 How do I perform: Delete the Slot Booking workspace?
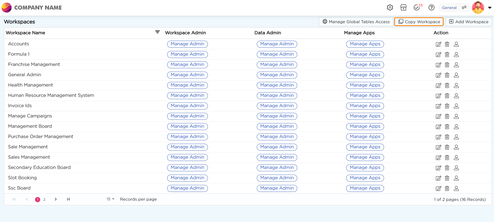(x=447, y=178)
